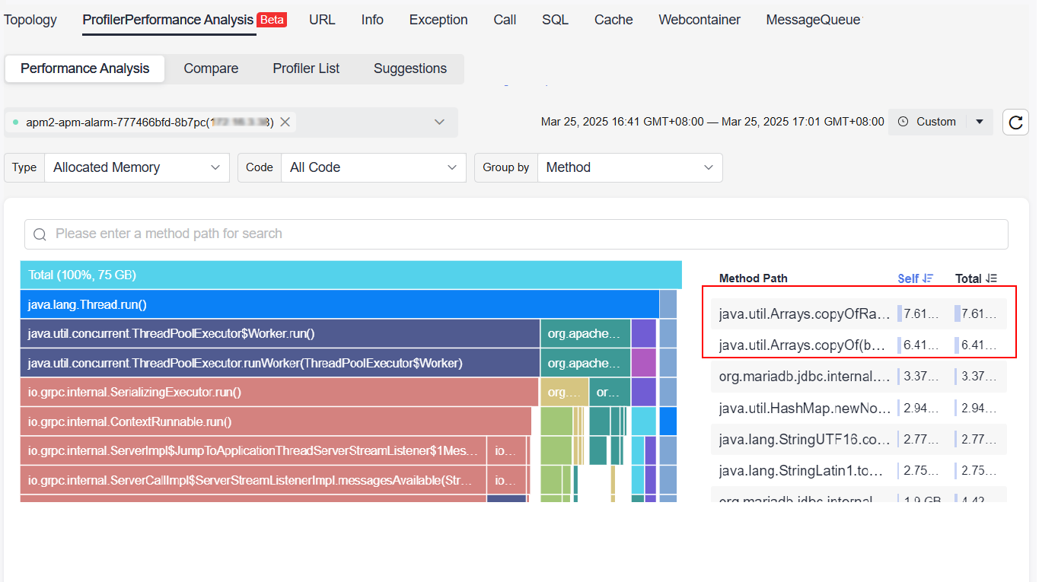The image size is (1058, 582).
Task: Click the time range text Mar 25, 2025
Action: tap(712, 122)
